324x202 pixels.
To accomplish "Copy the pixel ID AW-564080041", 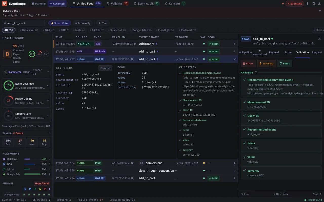I will [132, 163].
